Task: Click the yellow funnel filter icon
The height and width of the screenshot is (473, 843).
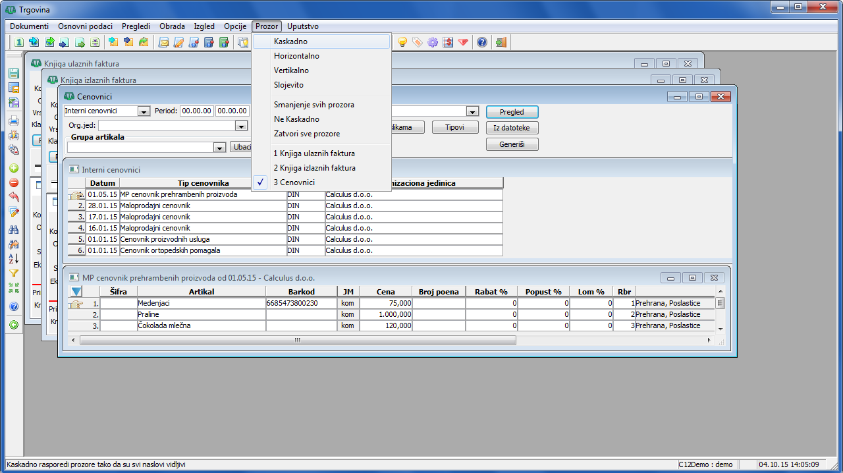Action: pyautogui.click(x=14, y=273)
